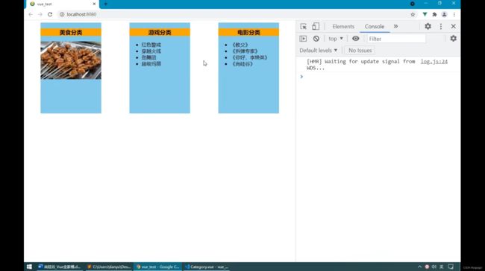The height and width of the screenshot is (271, 485).
Task: Open the Chrome three-dot menu
Action: pyautogui.click(x=454, y=14)
